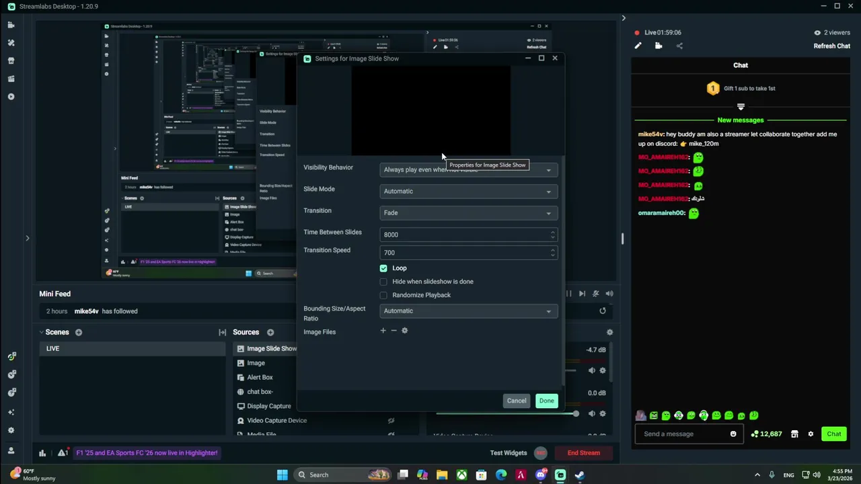Open the emoji picker in chat box
The image size is (861, 484).
pos(733,434)
